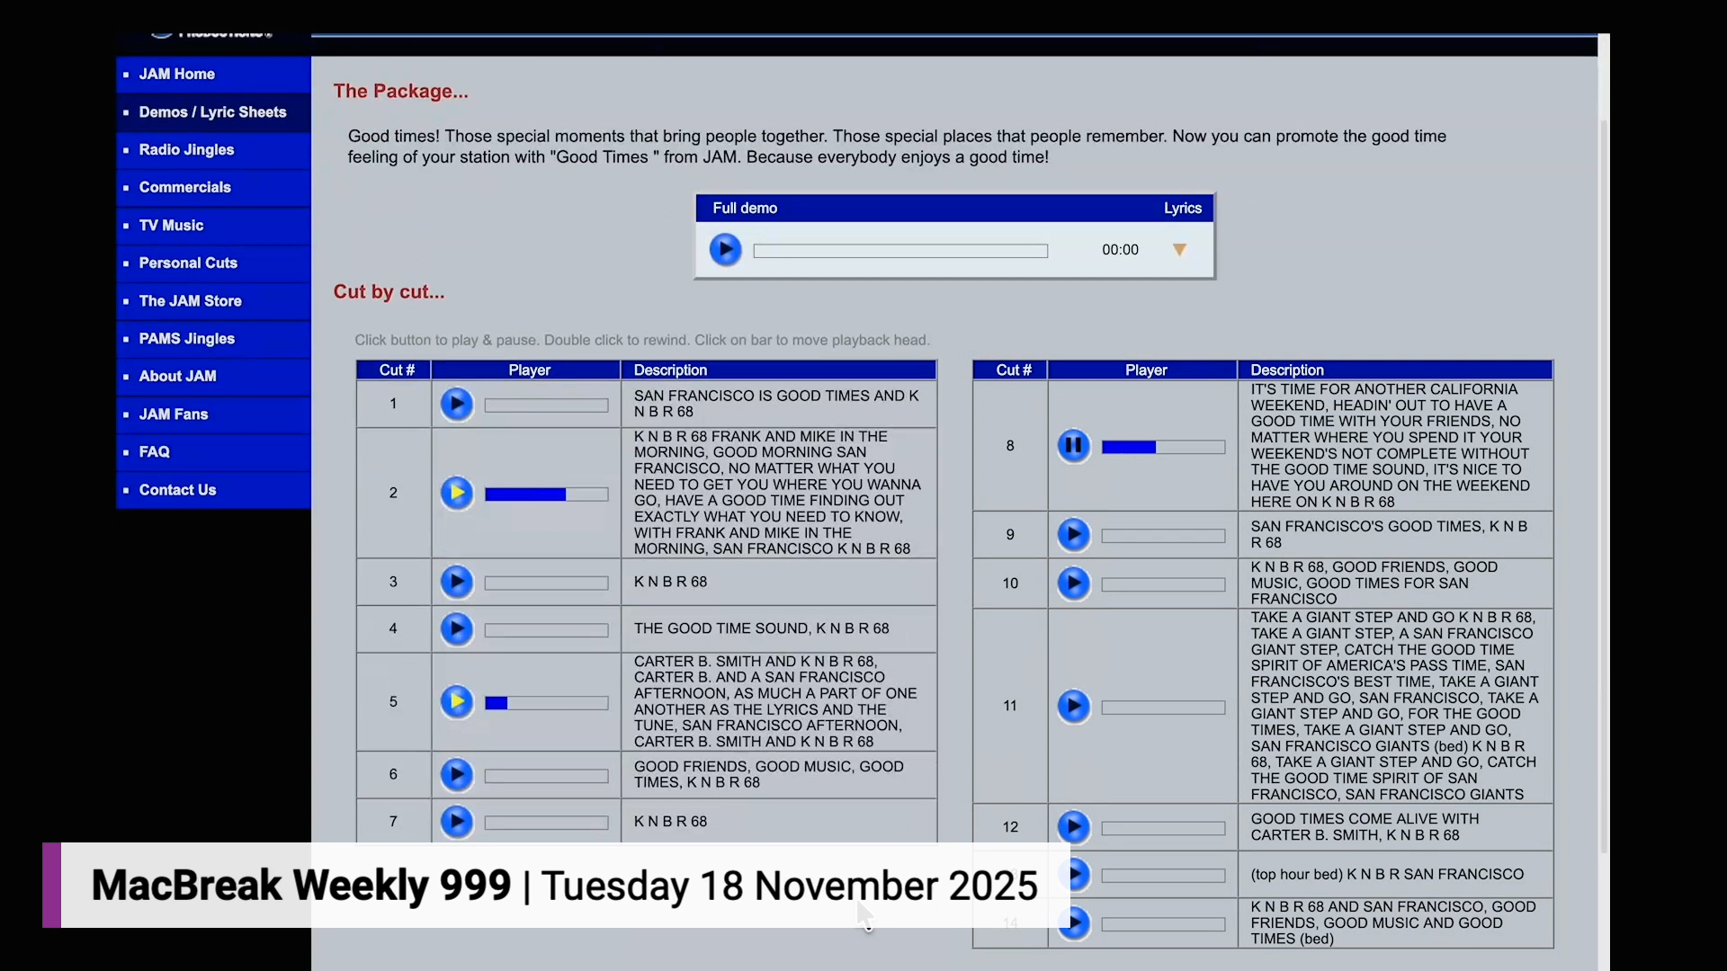Play cut 3 K N B R 68 jingle
This screenshot has height=971, width=1727.
[457, 583]
